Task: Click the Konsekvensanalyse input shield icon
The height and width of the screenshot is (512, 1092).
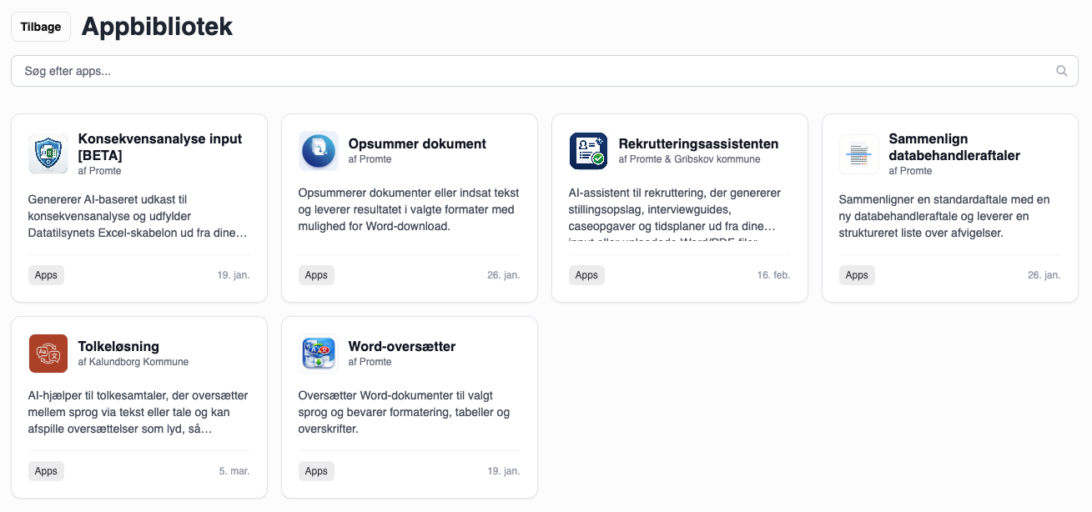Action: point(48,153)
